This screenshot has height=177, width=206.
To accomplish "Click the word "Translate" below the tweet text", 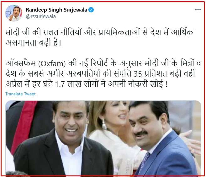I will click(x=14, y=94).
